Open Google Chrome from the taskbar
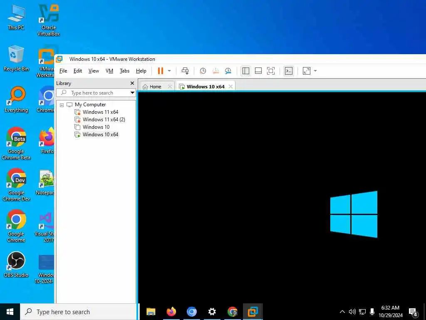 (232, 312)
